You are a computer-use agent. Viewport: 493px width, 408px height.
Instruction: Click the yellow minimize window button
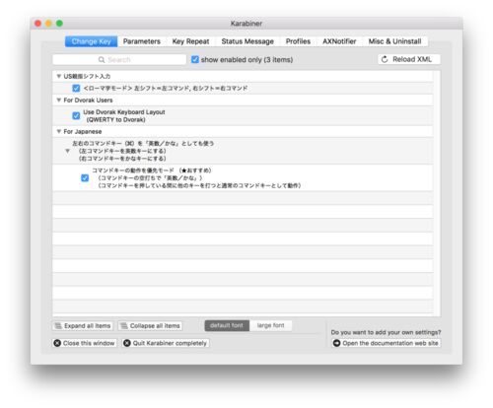coord(48,24)
